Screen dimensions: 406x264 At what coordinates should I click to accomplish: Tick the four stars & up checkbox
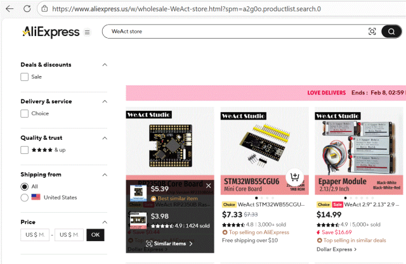[24, 150]
